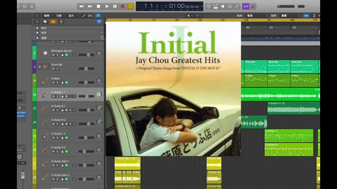This screenshot has height=189, width=337.
Task: Open the 功能 (Functions) menu
Action: (x=61, y=16)
